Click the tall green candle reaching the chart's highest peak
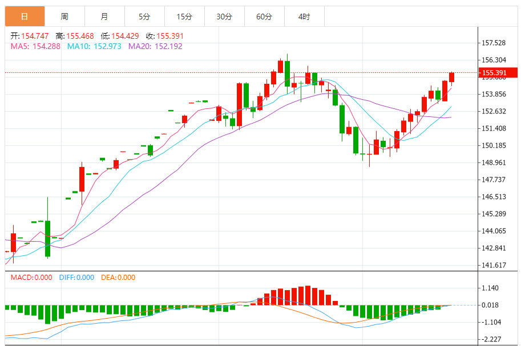Screen dimensions: 521x346 coord(288,74)
